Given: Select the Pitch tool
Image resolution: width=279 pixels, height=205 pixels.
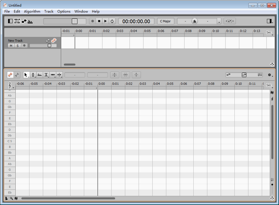Looking at the screenshot, I should click(x=33, y=75).
